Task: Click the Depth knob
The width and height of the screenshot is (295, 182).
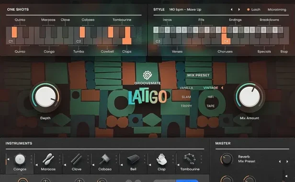Action: coord(45,97)
